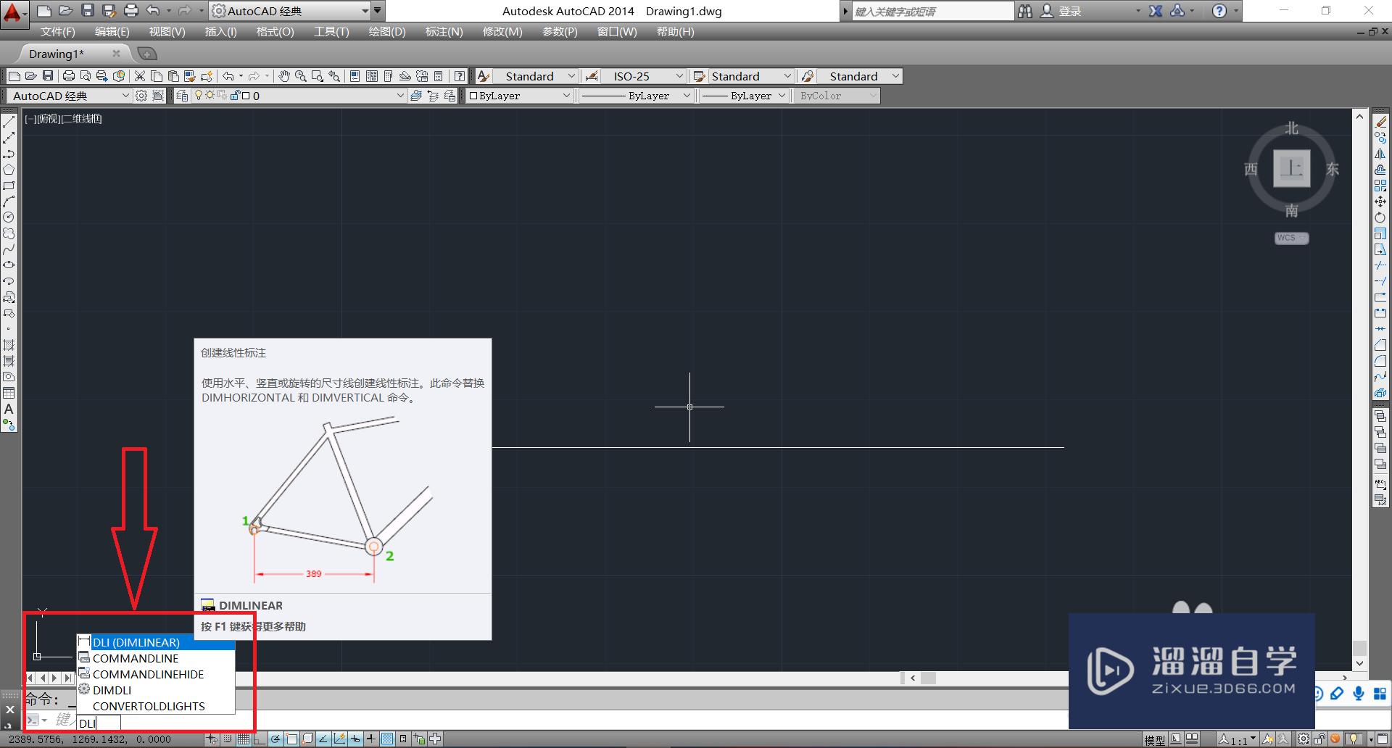This screenshot has width=1392, height=748.
Task: Click the Save icon in standard toolbar
Action: pos(48,76)
